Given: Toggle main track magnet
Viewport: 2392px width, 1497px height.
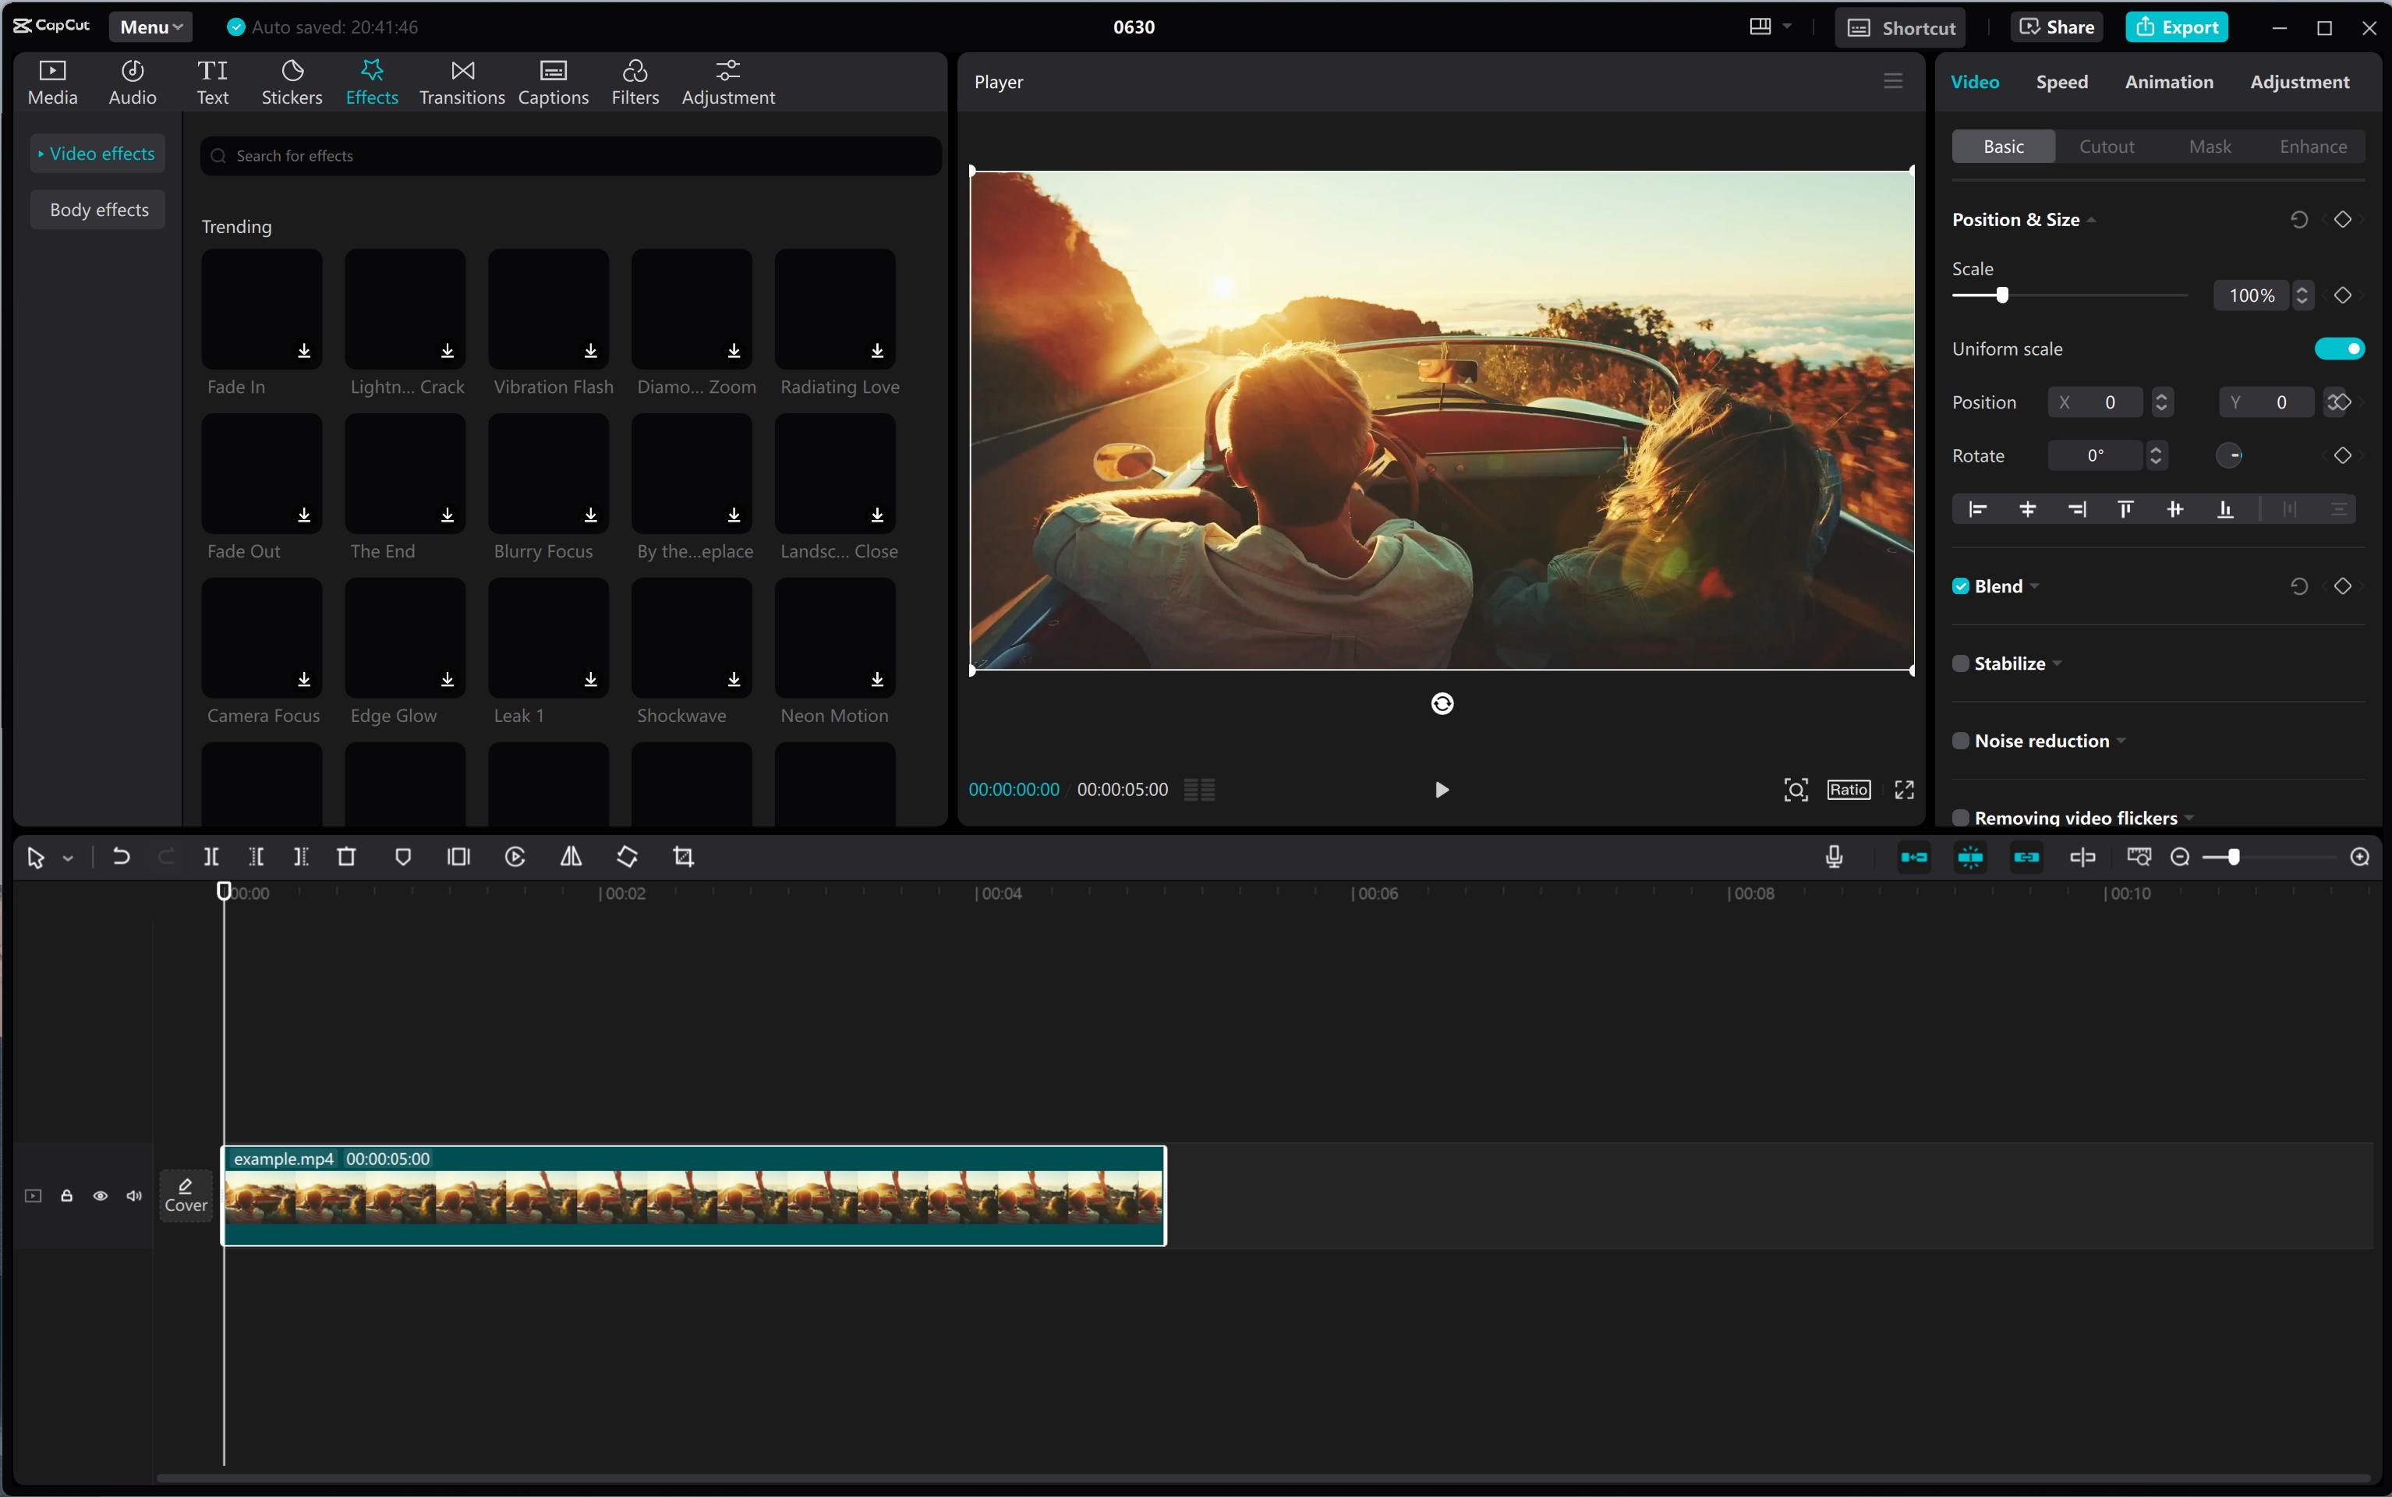Looking at the screenshot, I should click(1914, 858).
